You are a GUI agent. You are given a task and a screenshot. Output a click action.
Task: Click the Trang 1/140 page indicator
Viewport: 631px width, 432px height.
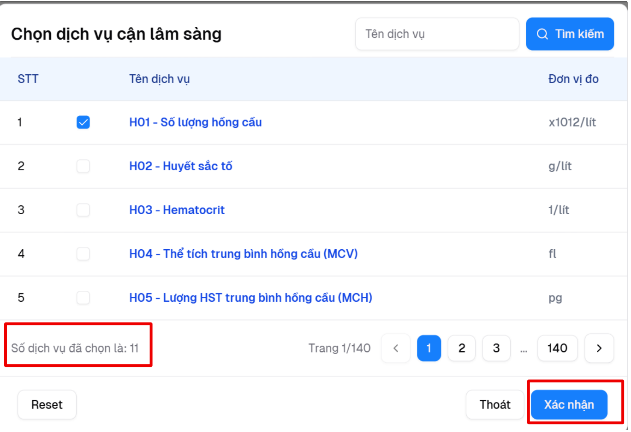(x=339, y=348)
